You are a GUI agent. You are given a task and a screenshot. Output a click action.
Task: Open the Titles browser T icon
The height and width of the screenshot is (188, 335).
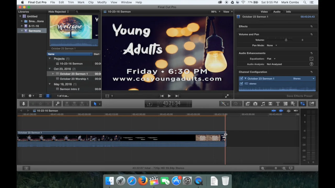(x=278, y=104)
